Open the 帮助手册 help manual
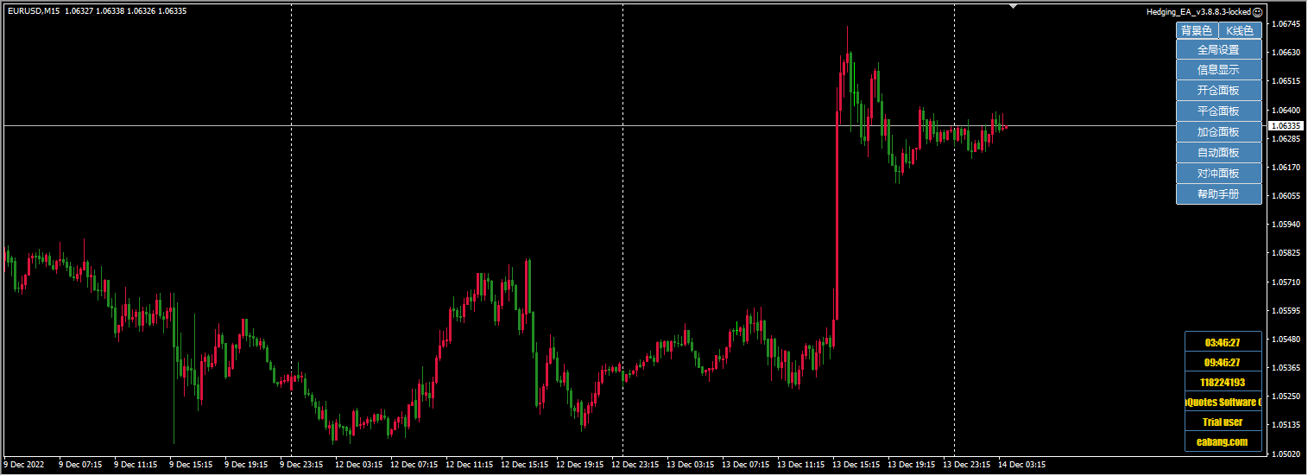The width and height of the screenshot is (1308, 476). click(1219, 194)
